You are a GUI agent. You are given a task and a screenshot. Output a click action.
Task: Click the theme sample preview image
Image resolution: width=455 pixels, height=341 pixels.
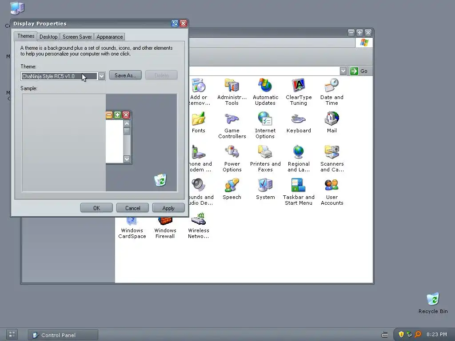click(x=99, y=143)
